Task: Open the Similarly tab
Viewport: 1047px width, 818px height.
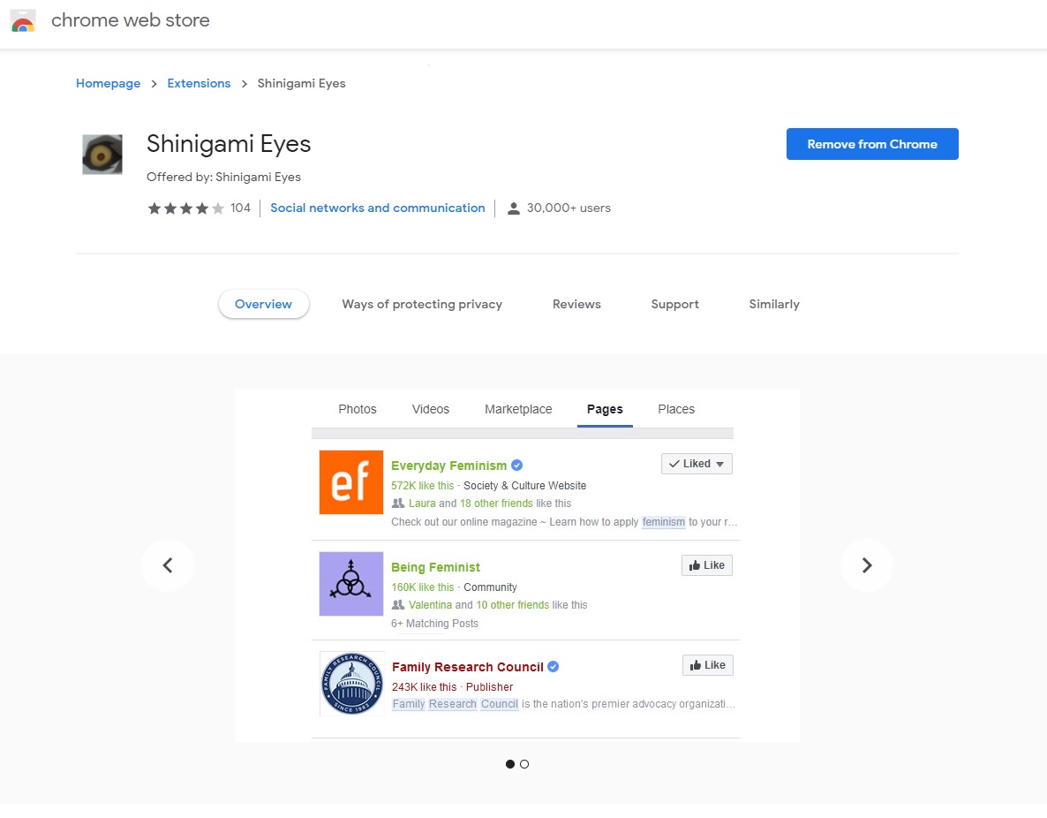Action: coord(774,304)
